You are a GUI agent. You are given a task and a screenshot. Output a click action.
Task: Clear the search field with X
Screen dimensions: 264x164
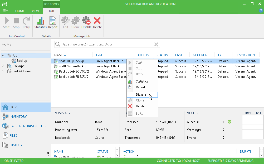point(156,44)
